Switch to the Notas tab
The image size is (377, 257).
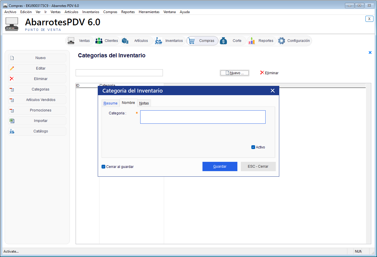click(x=144, y=103)
